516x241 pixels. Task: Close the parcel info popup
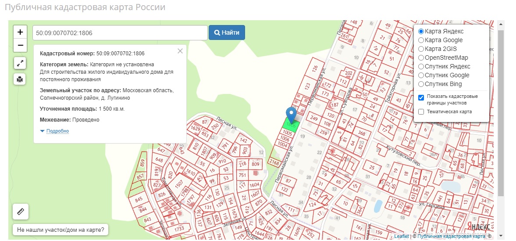180,51
